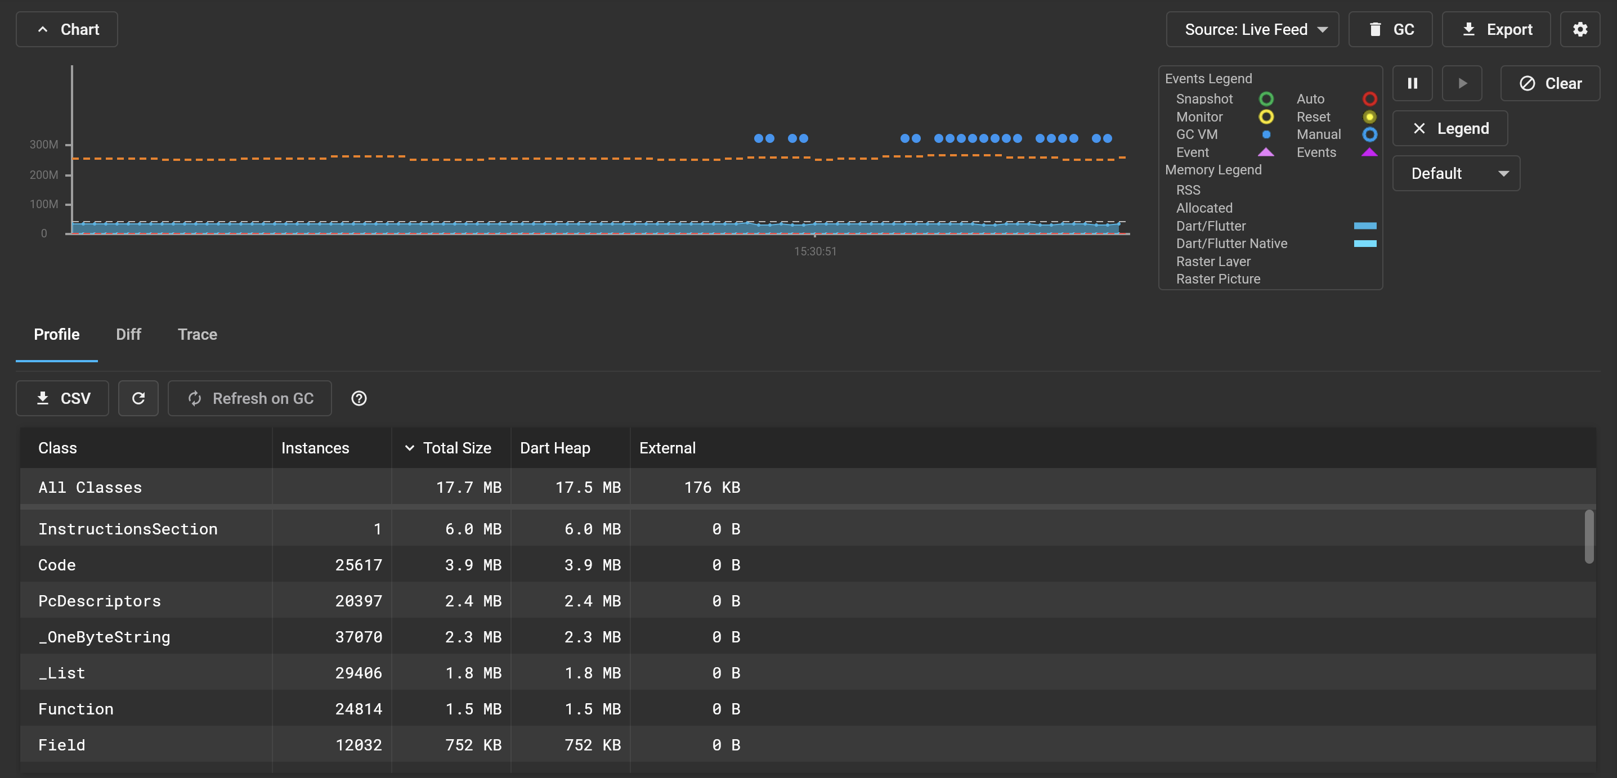Click the Dart/Flutter Native cyan swatch
Screen dimensions: 1617x778
click(x=1365, y=244)
